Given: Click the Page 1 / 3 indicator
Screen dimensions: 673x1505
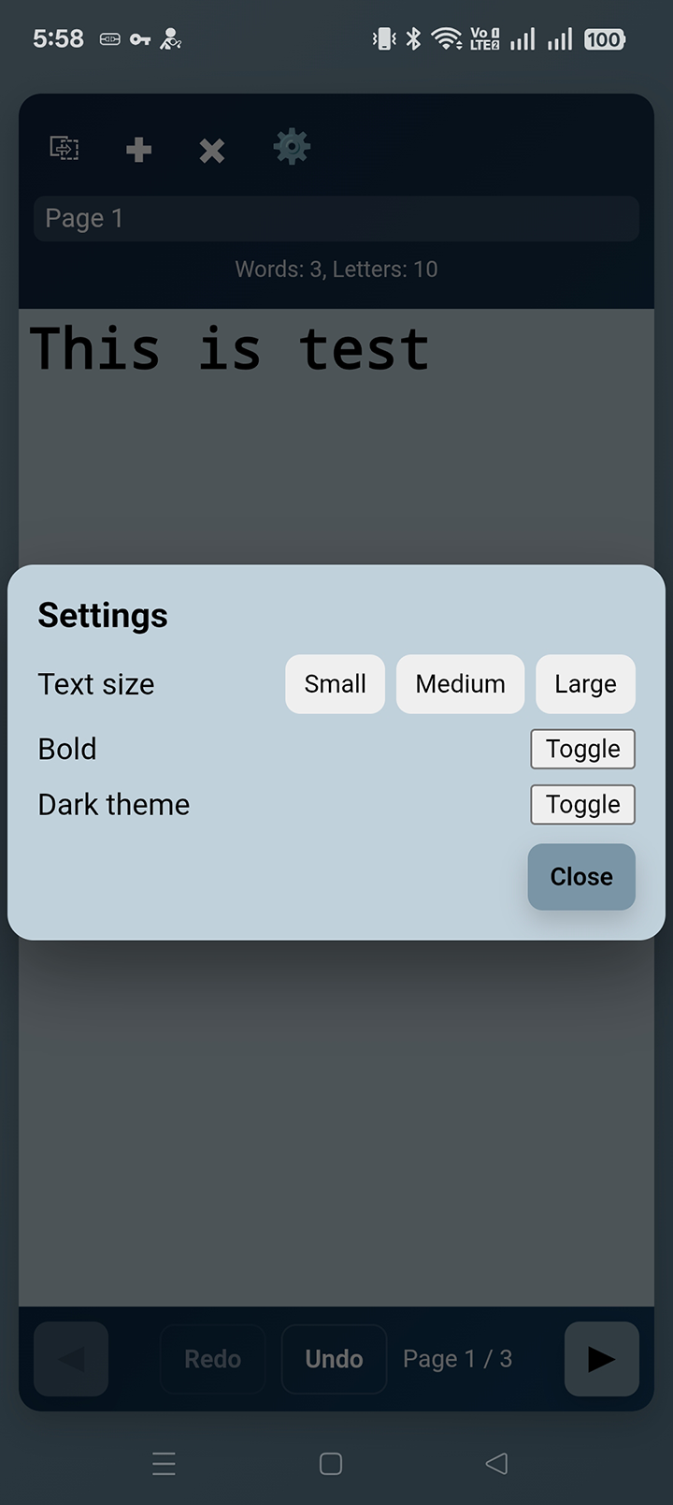Looking at the screenshot, I should pyautogui.click(x=457, y=1359).
